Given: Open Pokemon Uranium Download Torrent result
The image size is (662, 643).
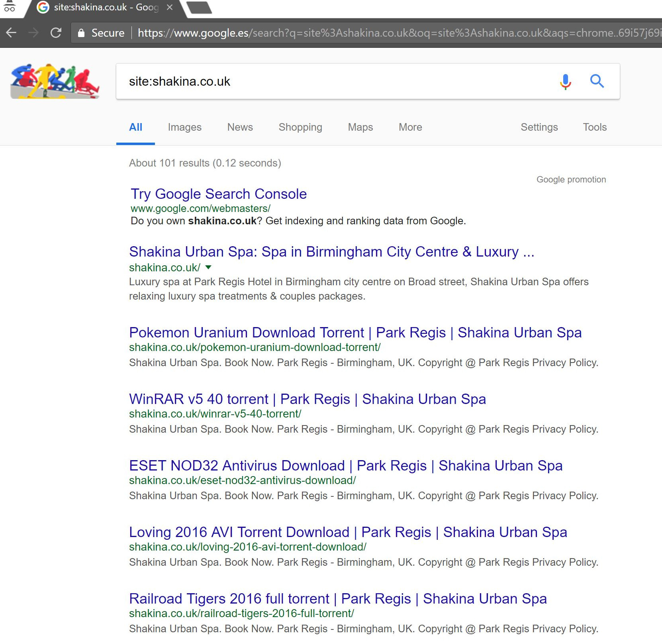Looking at the screenshot, I should click(355, 333).
